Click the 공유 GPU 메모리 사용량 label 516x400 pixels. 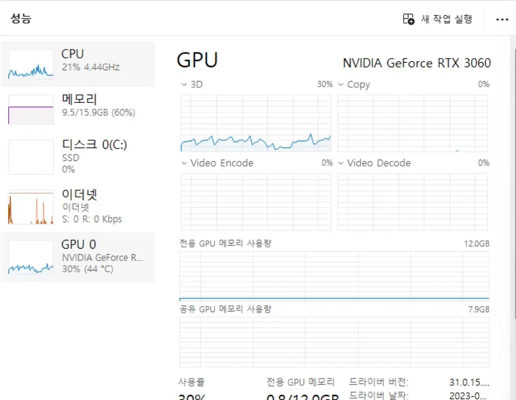pyautogui.click(x=225, y=309)
